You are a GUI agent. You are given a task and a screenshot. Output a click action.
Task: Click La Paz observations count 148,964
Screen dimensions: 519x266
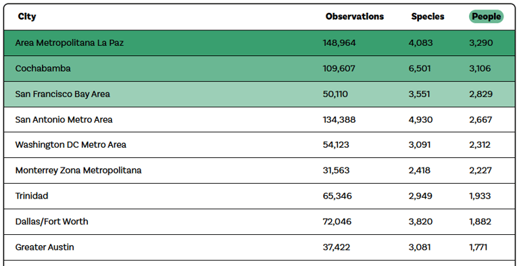tap(339, 43)
